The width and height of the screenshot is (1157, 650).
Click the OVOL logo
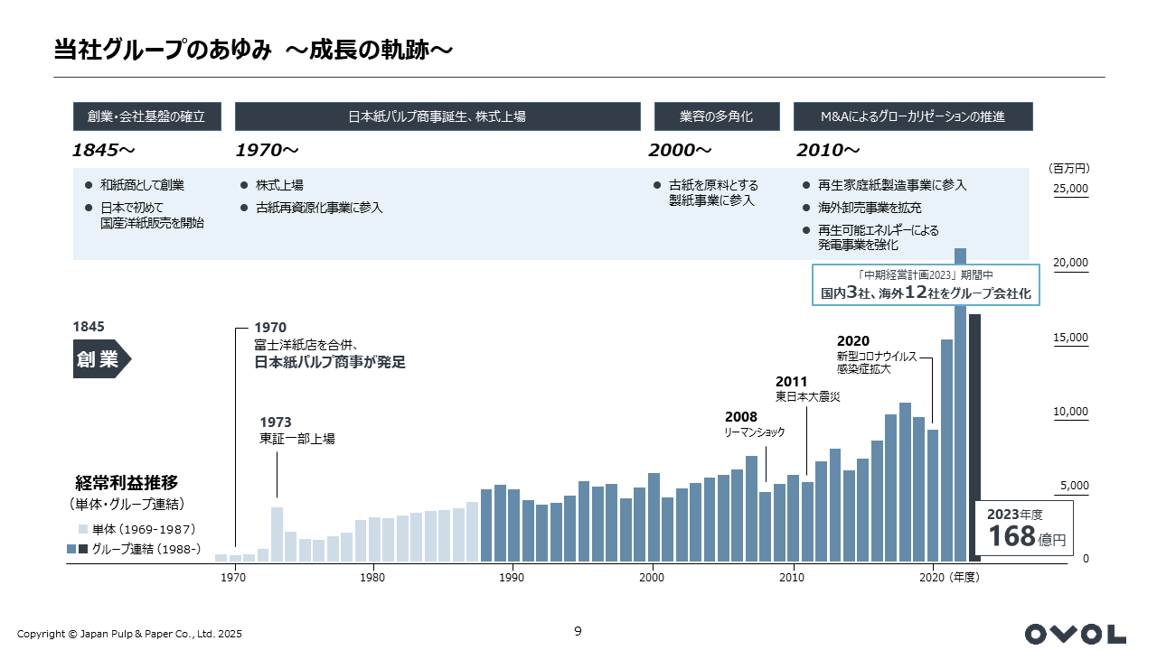click(x=1076, y=634)
